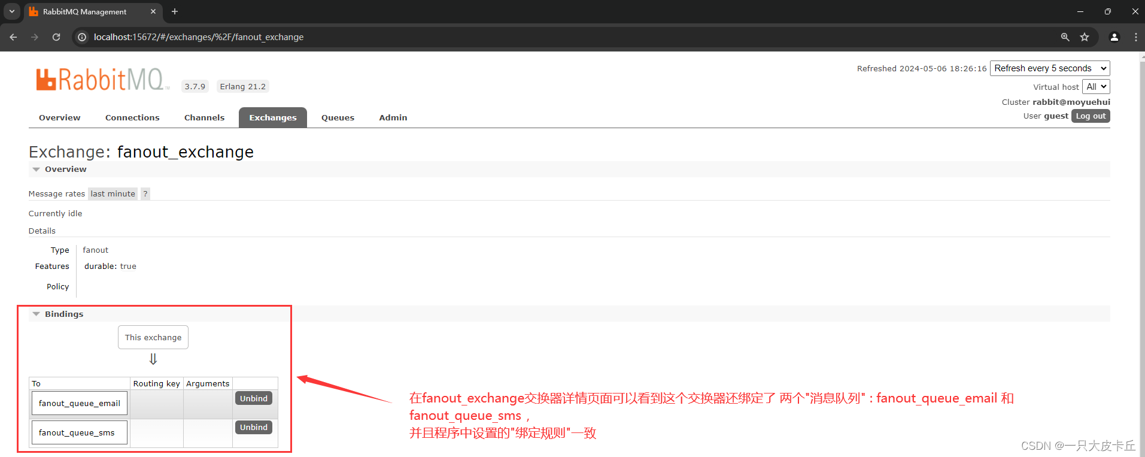Go to the Queues tab
The width and height of the screenshot is (1145, 457).
tap(338, 117)
